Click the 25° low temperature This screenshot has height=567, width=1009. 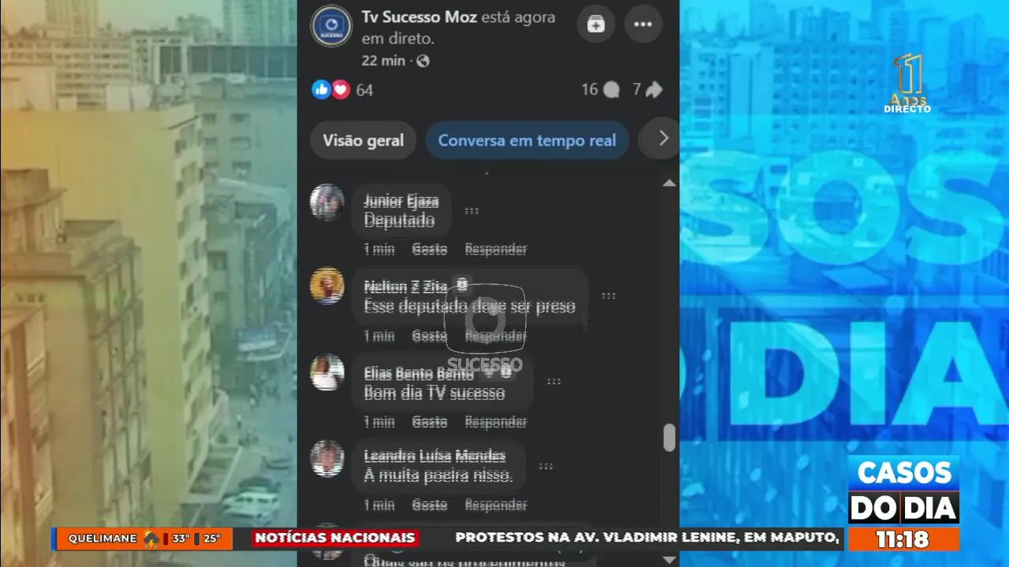[x=212, y=539]
